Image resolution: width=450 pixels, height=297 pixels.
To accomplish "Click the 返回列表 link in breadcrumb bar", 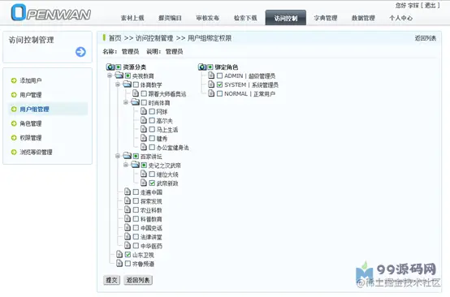I will [426, 38].
